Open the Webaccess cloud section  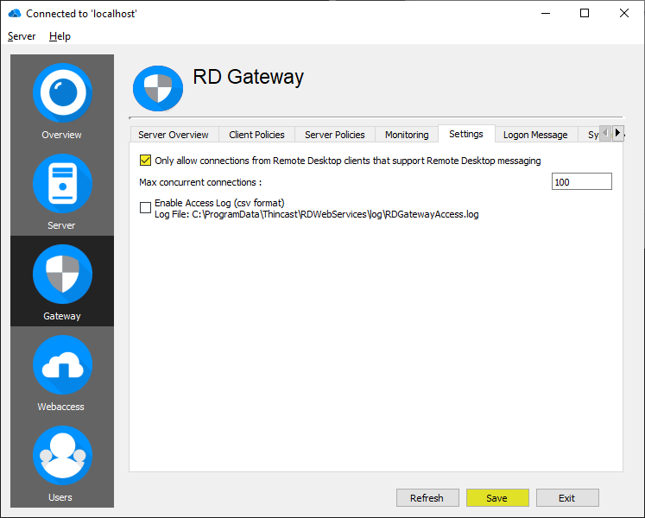click(x=62, y=372)
